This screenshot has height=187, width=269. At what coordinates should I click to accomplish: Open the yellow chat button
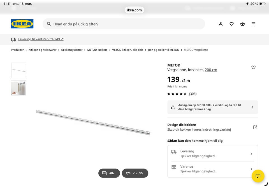(258, 176)
